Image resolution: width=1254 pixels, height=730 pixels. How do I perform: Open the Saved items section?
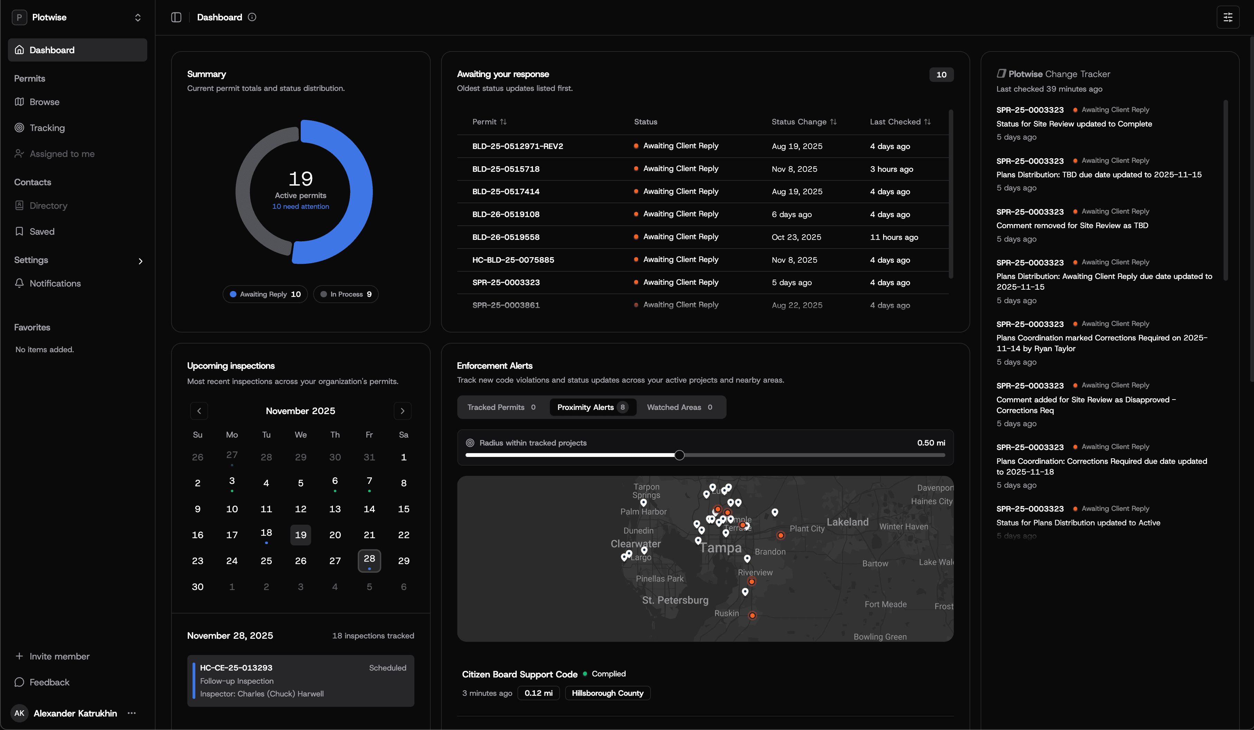[x=42, y=231]
